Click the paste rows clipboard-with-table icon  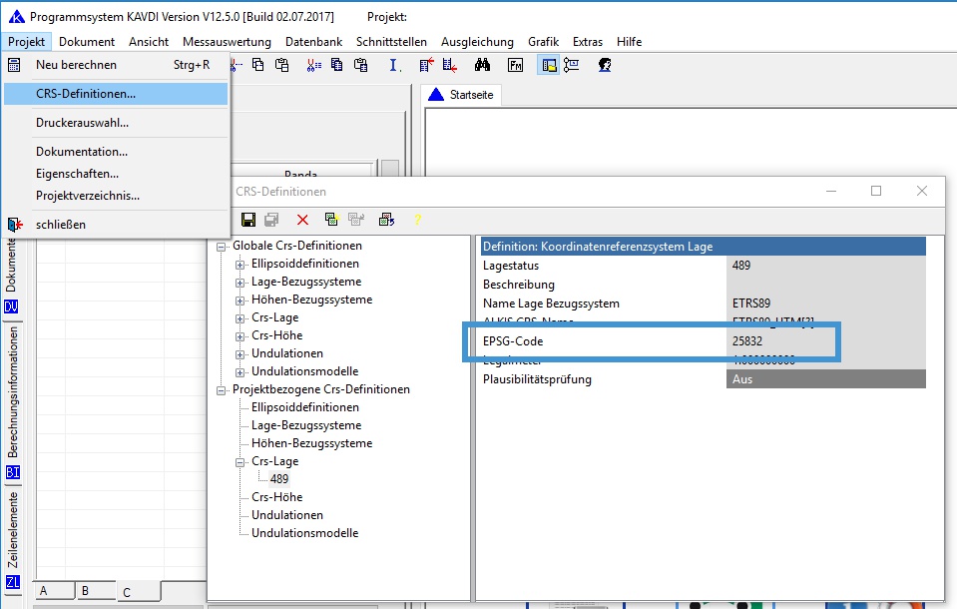click(x=360, y=65)
